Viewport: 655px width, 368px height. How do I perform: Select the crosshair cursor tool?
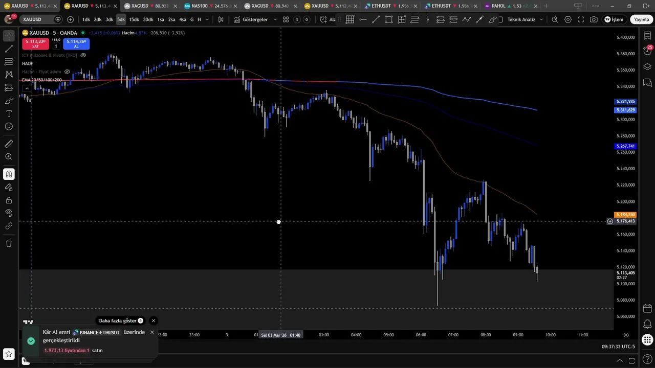coord(9,36)
